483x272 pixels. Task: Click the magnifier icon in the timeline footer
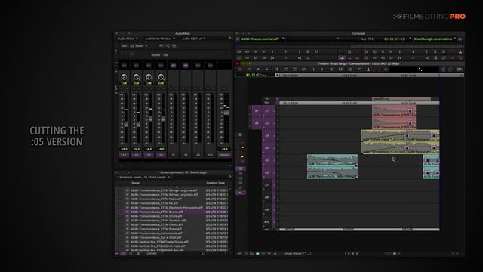pos(309,254)
